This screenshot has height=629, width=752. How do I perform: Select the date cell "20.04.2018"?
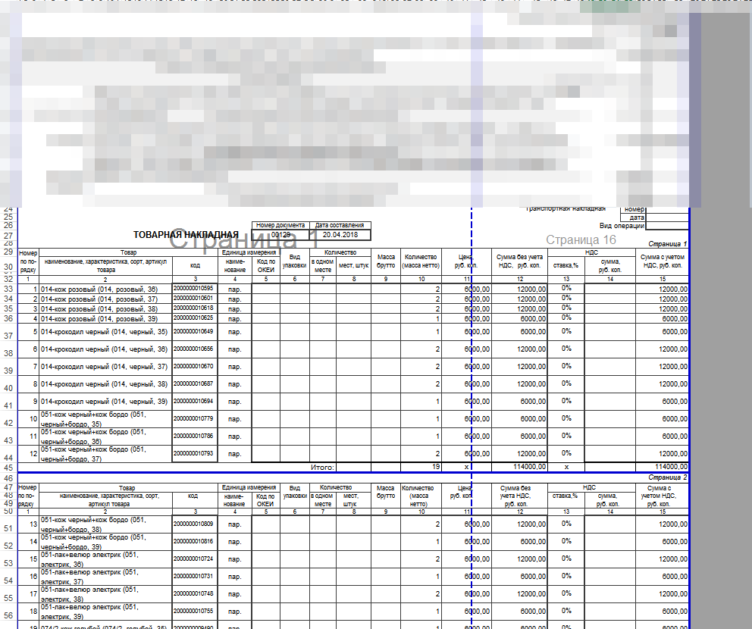click(339, 235)
